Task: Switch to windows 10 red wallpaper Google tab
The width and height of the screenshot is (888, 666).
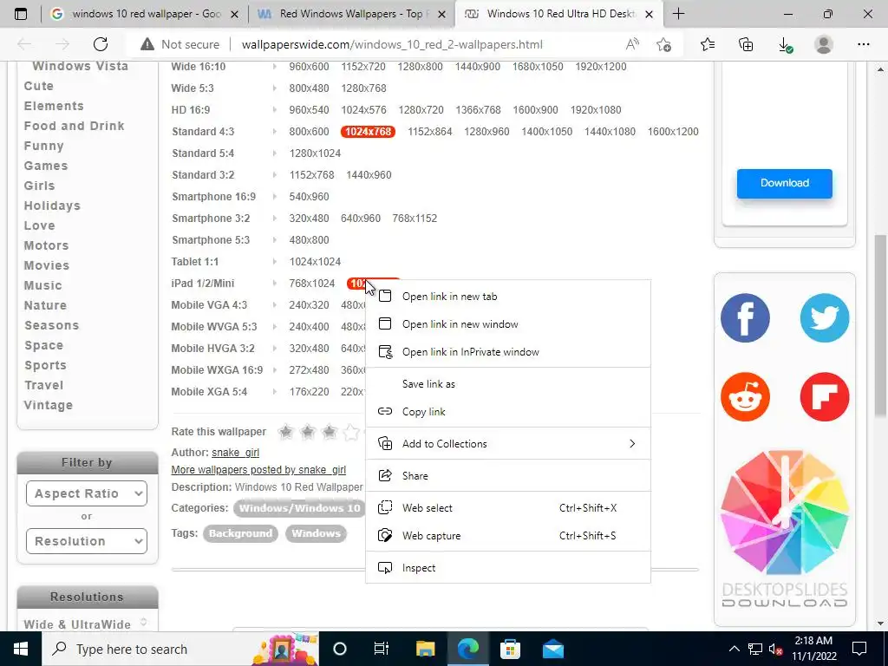Action: click(144, 14)
